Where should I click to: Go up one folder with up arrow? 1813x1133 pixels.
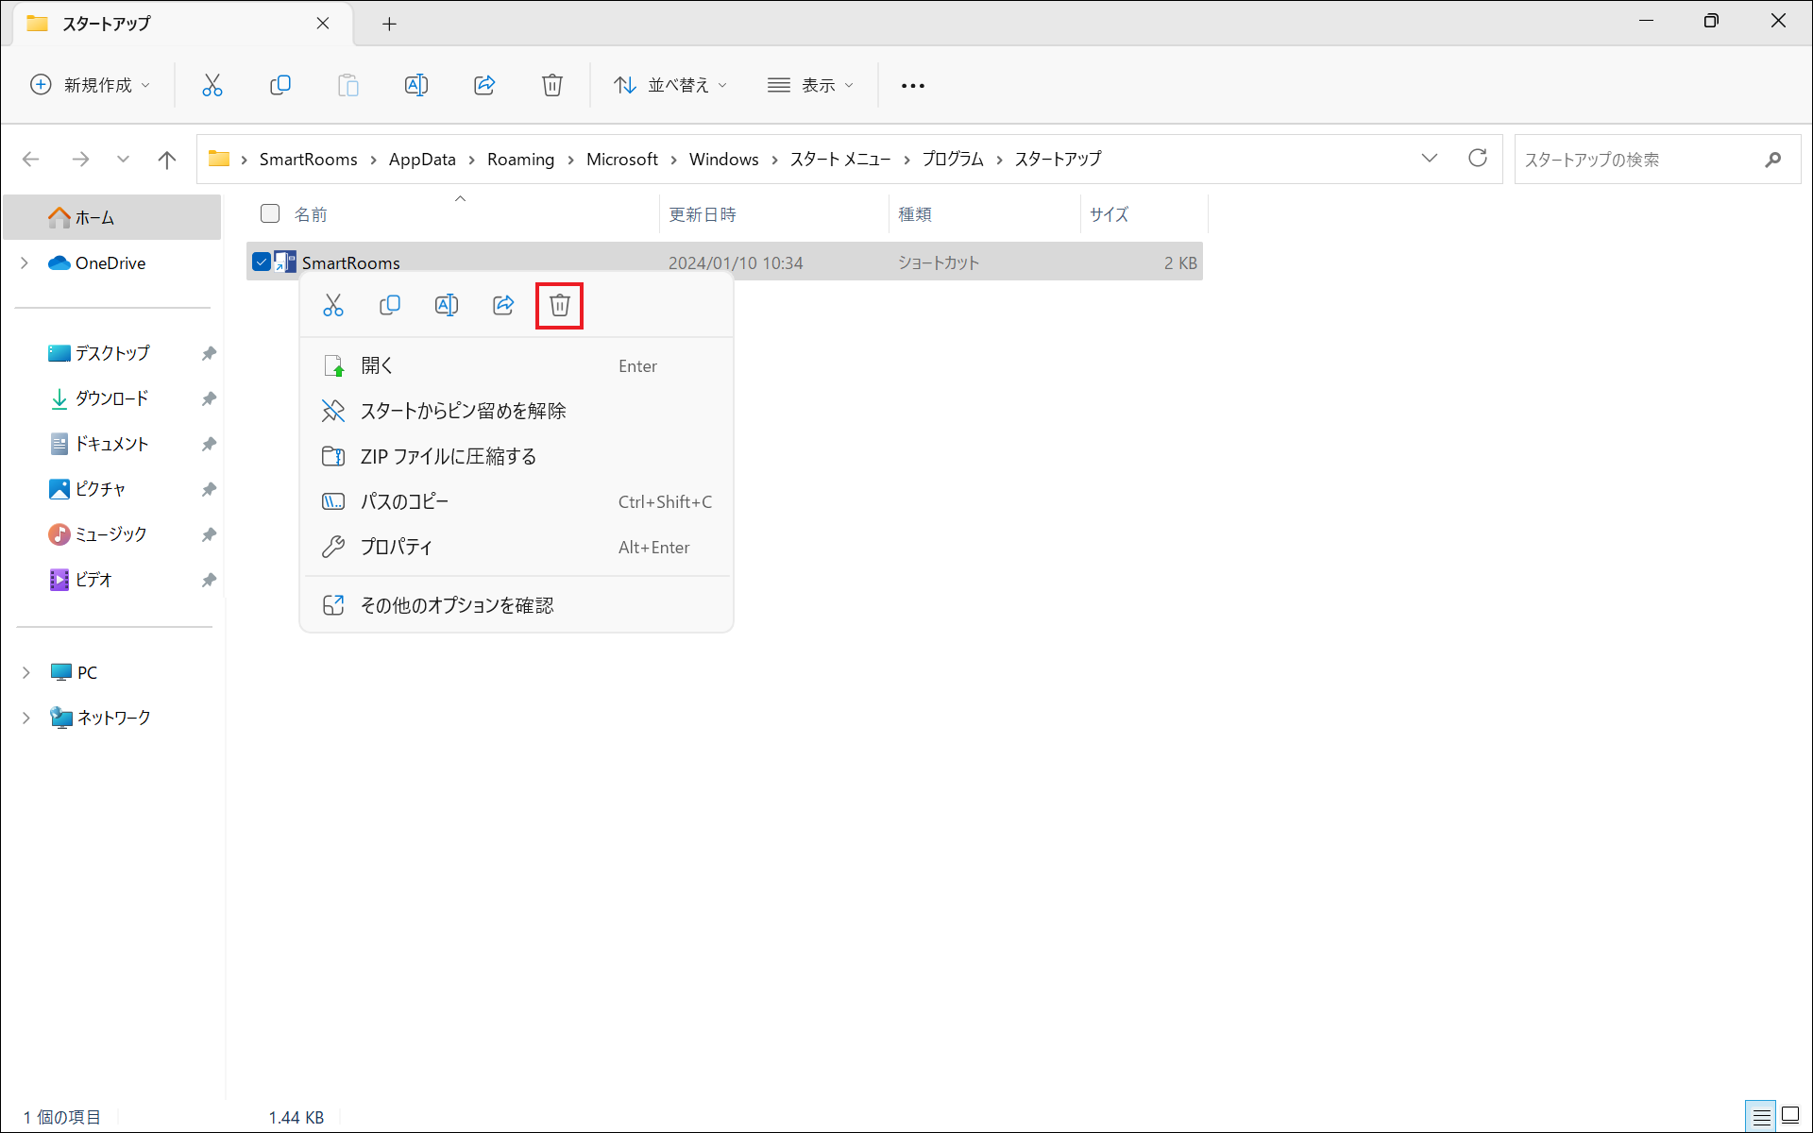pyautogui.click(x=167, y=160)
